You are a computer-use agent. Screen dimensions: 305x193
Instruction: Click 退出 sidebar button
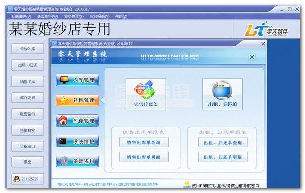(x=28, y=162)
